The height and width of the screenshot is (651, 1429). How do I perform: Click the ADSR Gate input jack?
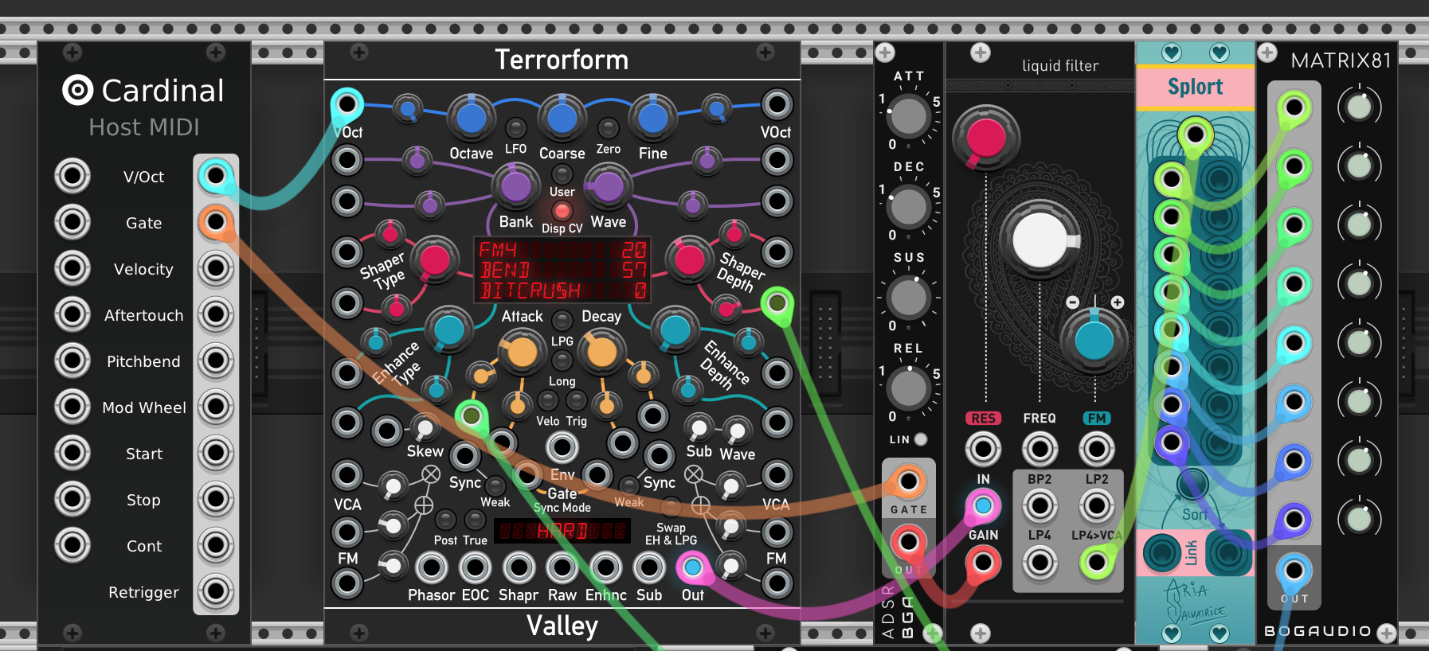(909, 482)
